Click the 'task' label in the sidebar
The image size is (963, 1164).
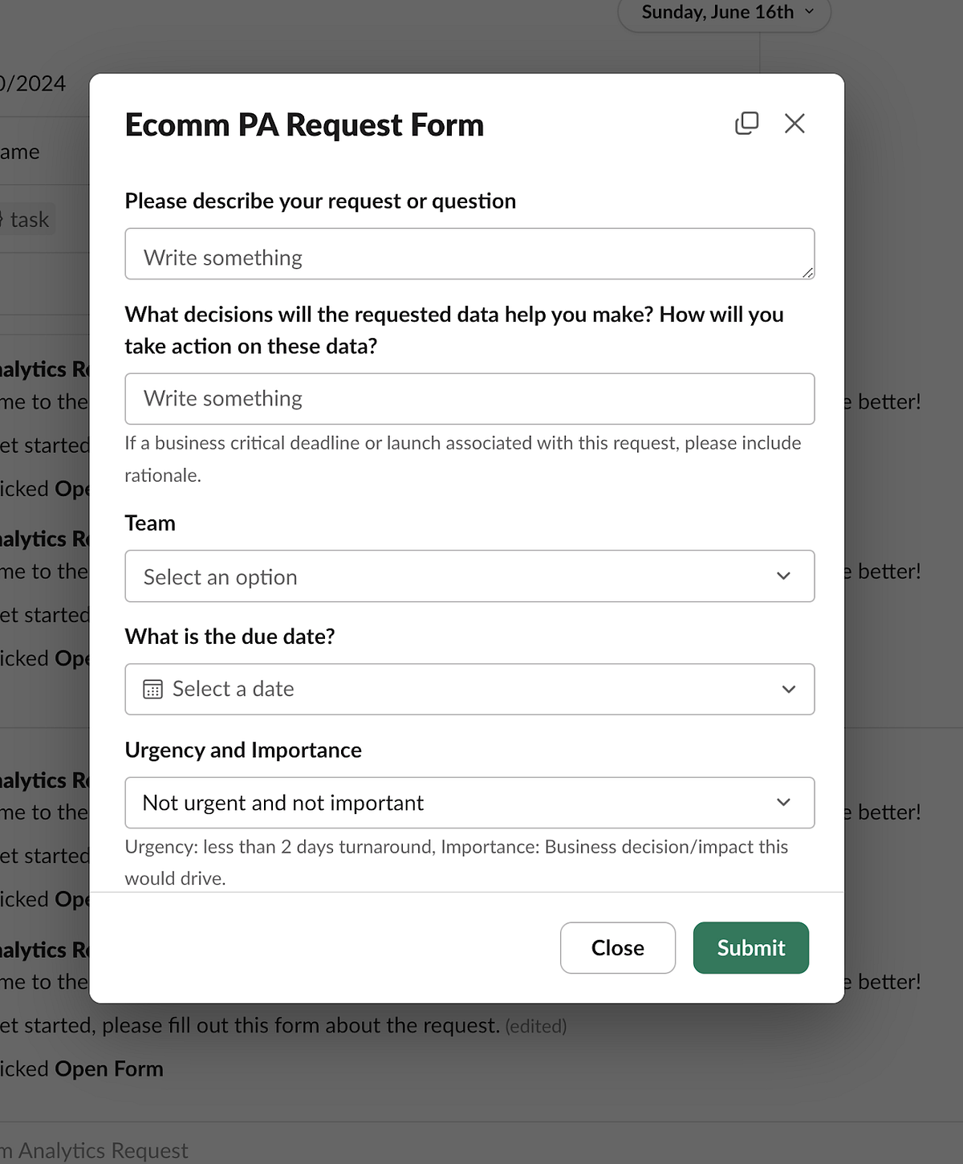[29, 219]
